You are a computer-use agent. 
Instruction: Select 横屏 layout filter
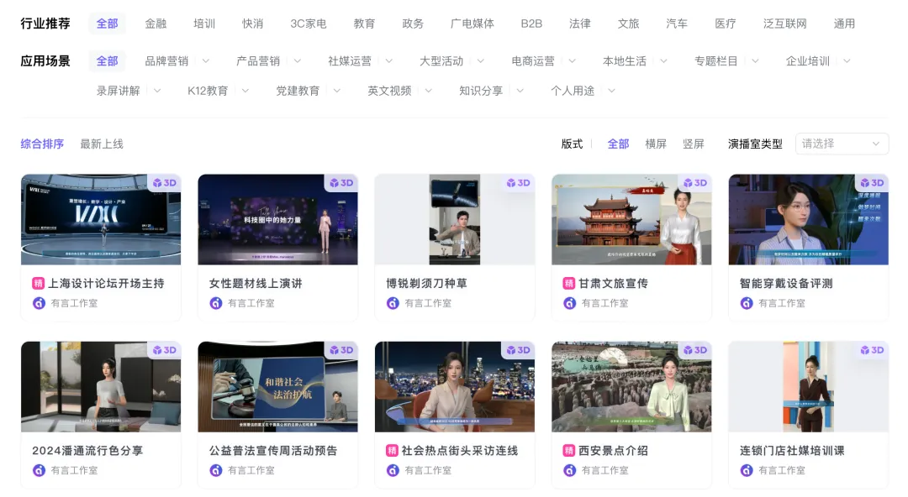coord(656,144)
